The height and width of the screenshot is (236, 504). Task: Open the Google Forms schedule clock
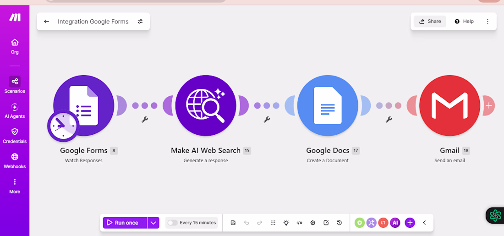coord(63,126)
